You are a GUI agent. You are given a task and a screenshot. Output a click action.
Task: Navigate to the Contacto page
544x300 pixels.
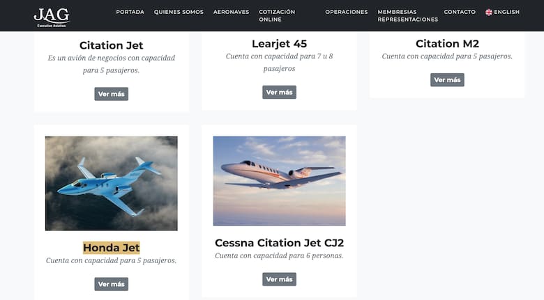pyautogui.click(x=460, y=12)
